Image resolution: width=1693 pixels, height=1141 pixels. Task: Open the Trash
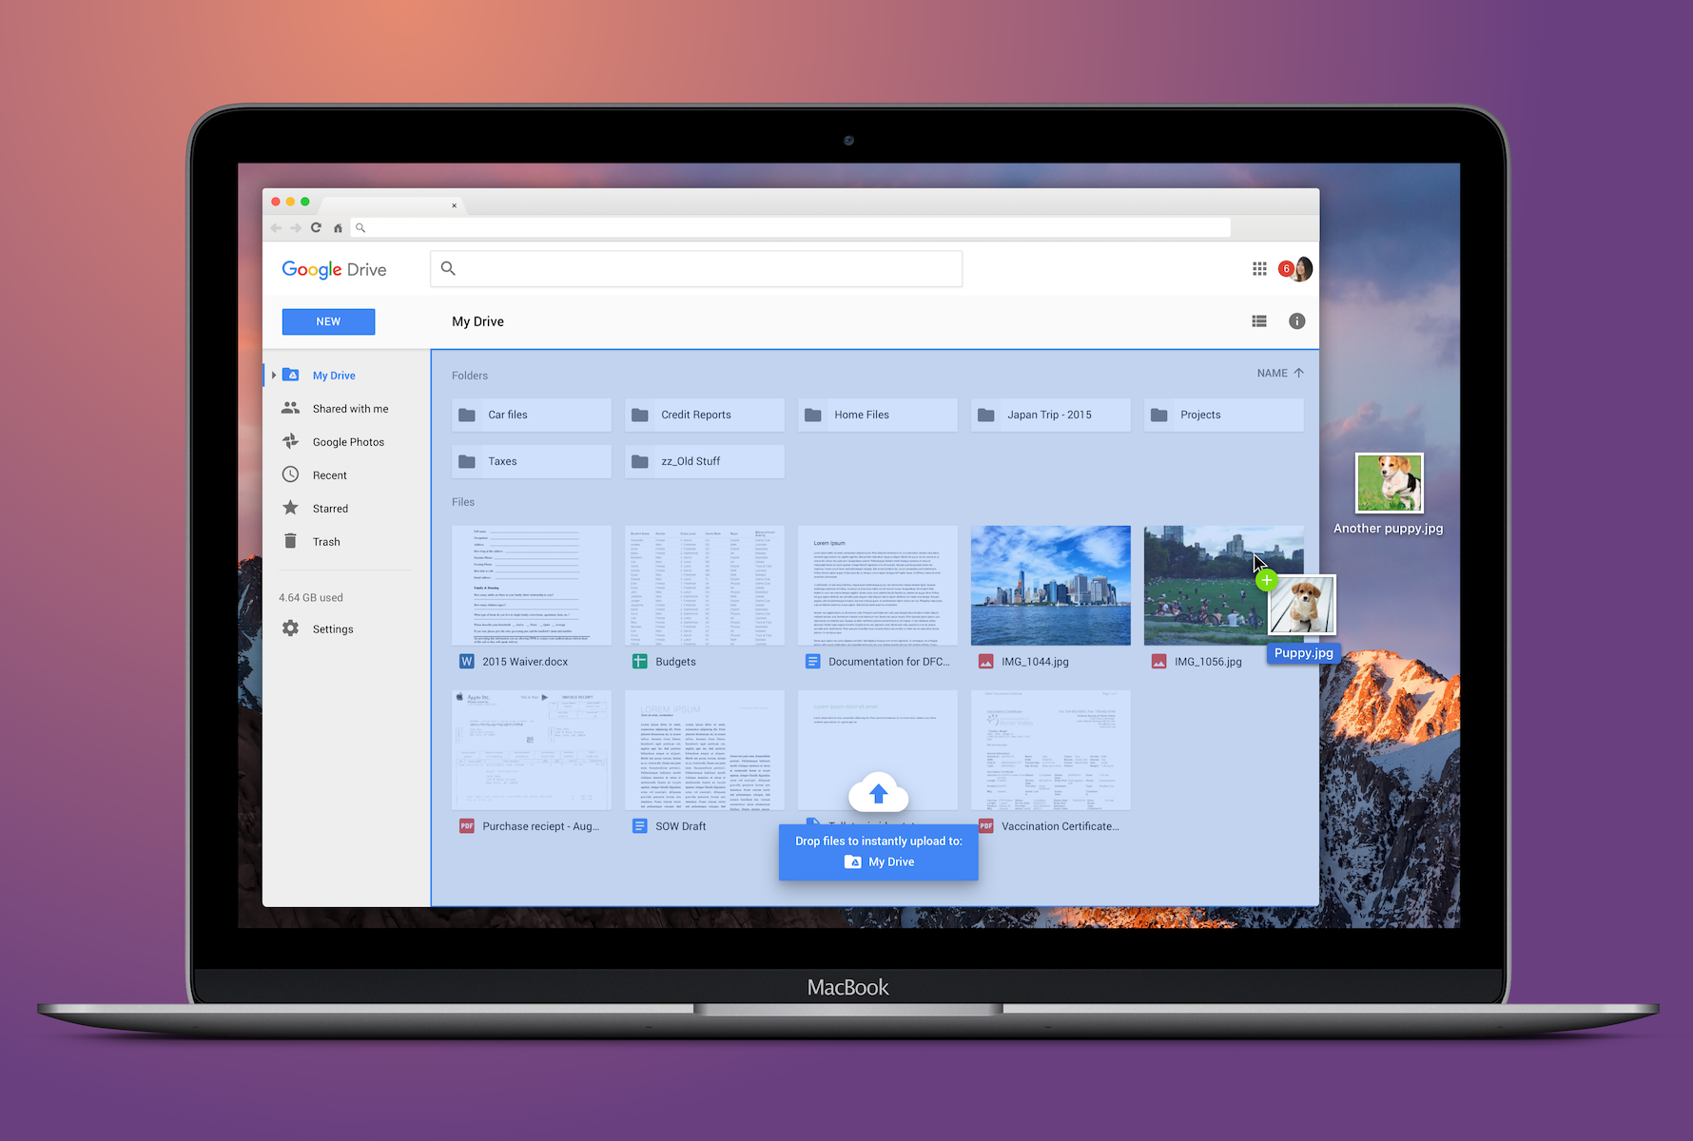click(326, 541)
